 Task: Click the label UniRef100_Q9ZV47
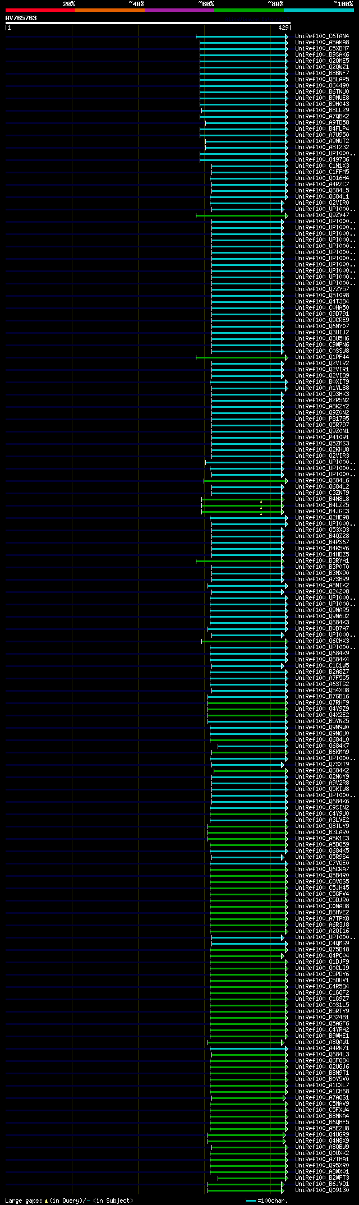point(322,215)
